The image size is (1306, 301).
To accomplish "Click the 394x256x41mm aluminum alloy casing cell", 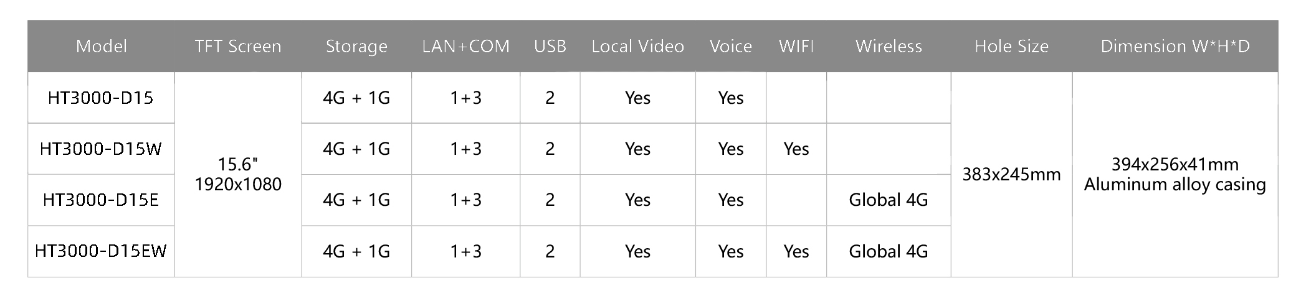I will coord(1175,174).
